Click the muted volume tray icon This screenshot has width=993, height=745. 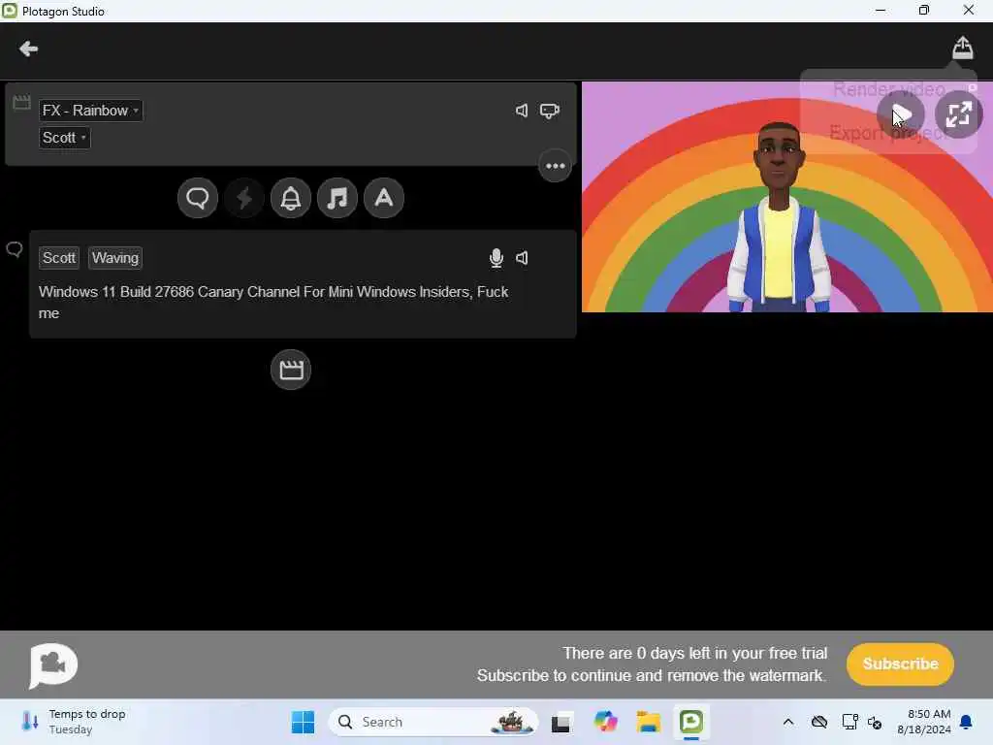click(876, 722)
